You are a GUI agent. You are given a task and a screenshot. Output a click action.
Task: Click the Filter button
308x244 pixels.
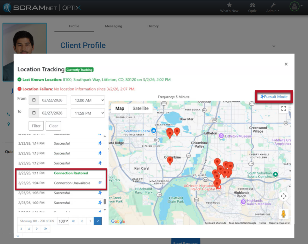click(36, 126)
